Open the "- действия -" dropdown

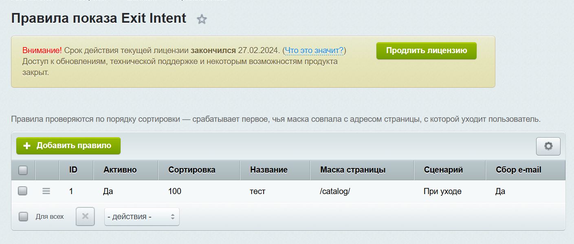(142, 217)
